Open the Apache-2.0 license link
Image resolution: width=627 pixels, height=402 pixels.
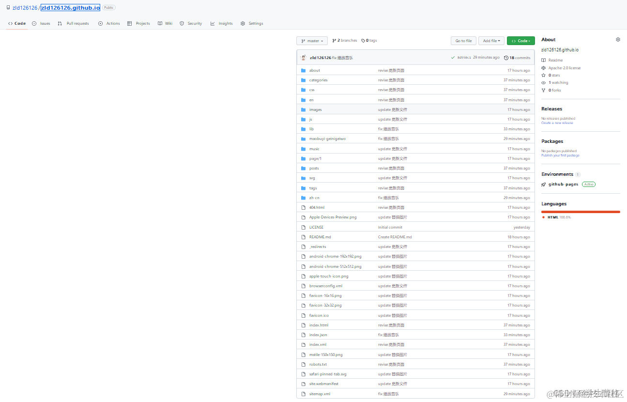[565, 68]
